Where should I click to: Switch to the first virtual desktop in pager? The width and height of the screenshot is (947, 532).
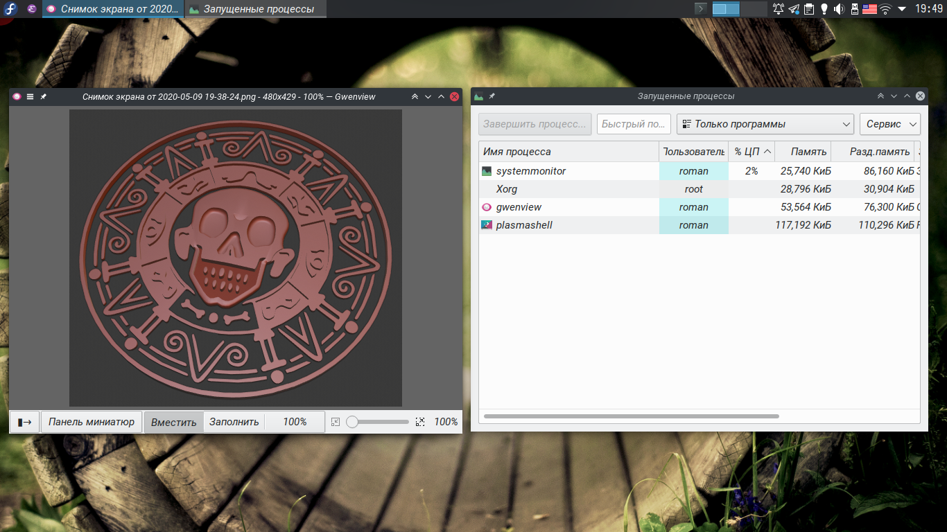pos(726,9)
